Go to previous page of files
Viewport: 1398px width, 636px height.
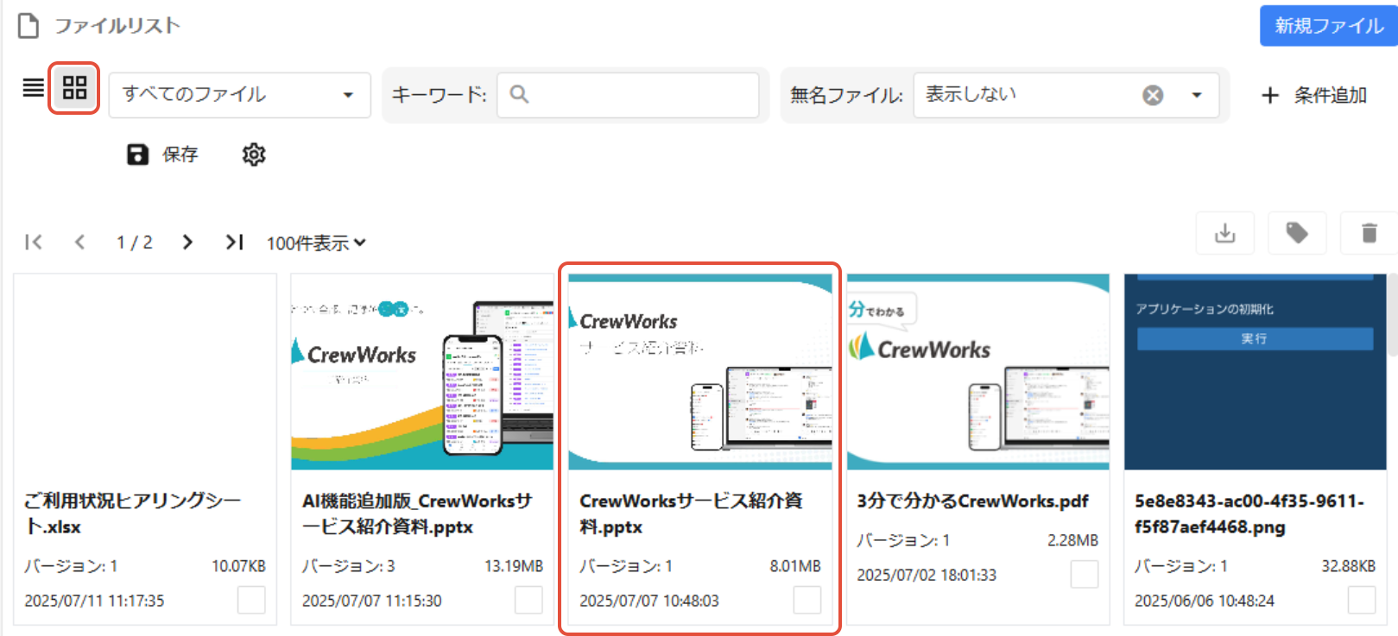point(79,242)
